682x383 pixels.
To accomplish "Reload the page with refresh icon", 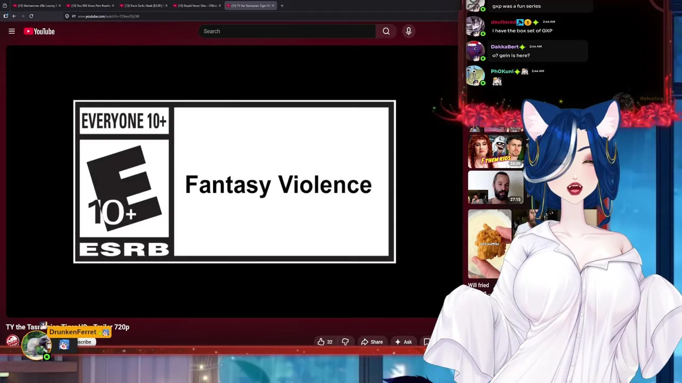I will [x=31, y=16].
